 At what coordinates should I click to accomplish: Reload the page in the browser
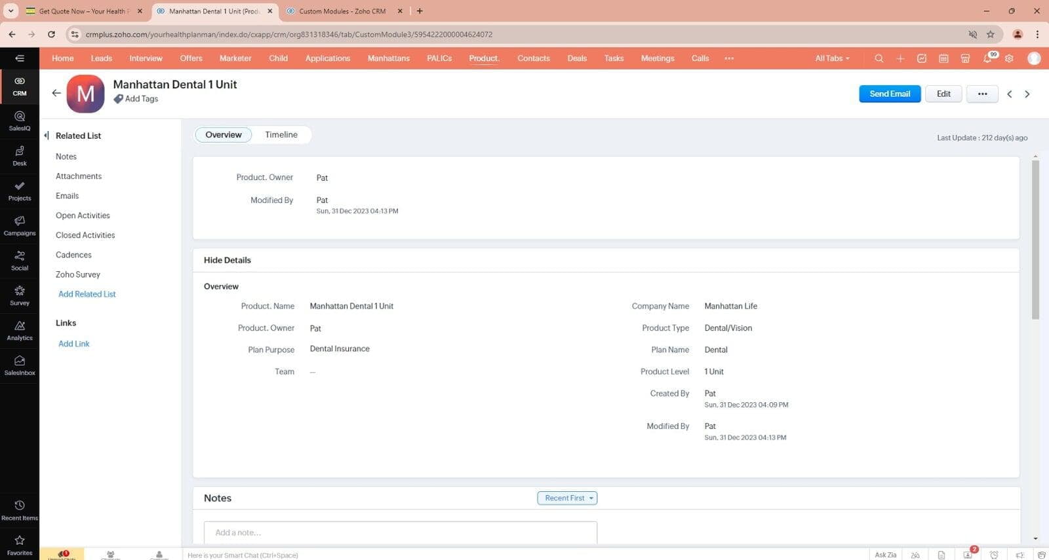tap(51, 34)
